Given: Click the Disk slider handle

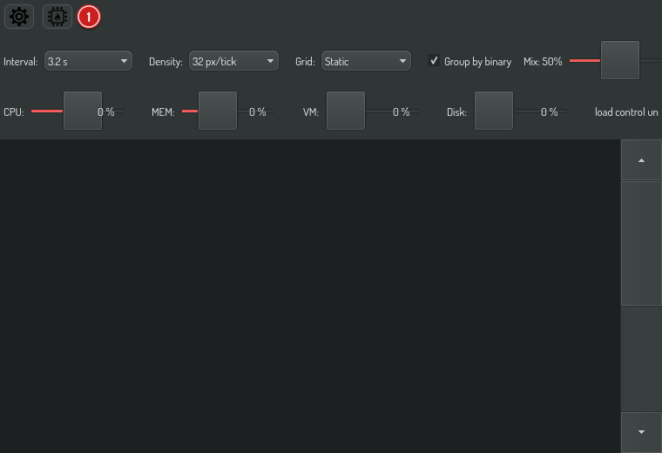Looking at the screenshot, I should pos(494,111).
